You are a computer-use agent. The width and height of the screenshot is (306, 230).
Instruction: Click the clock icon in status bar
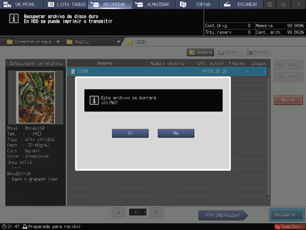click(x=4, y=226)
